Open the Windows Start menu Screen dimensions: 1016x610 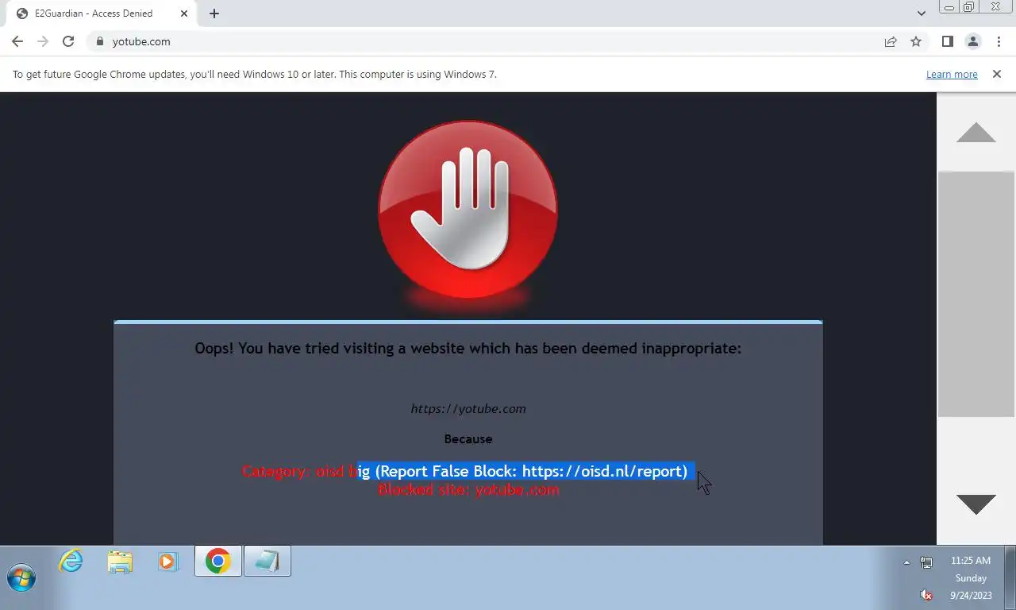(x=21, y=577)
